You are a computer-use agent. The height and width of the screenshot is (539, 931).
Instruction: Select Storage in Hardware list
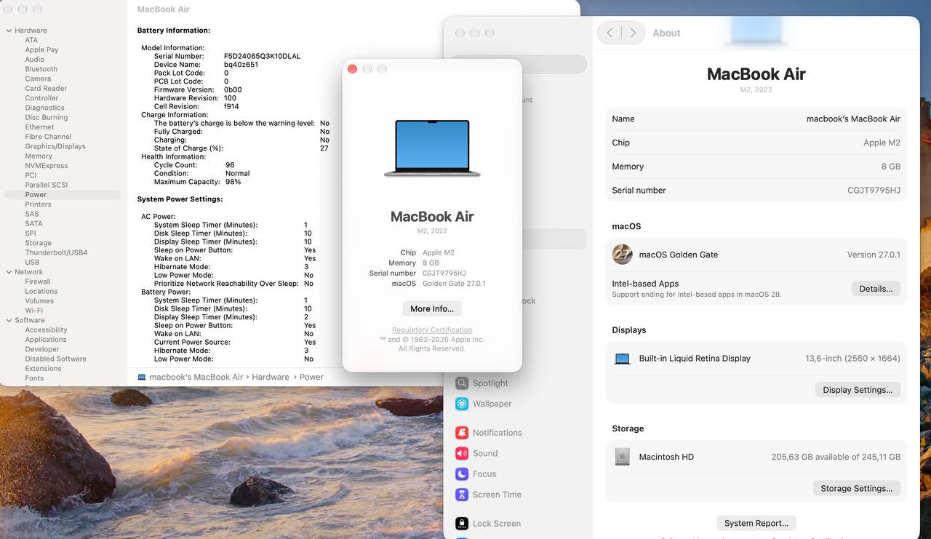pyautogui.click(x=39, y=243)
